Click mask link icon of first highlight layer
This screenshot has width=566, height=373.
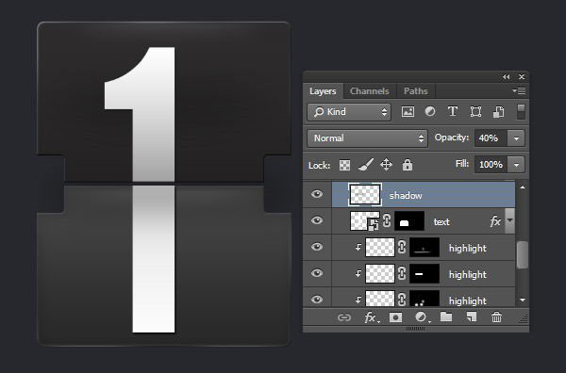402,247
